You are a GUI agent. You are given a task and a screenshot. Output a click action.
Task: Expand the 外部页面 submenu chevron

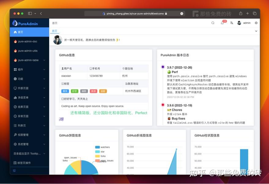pos(44,88)
